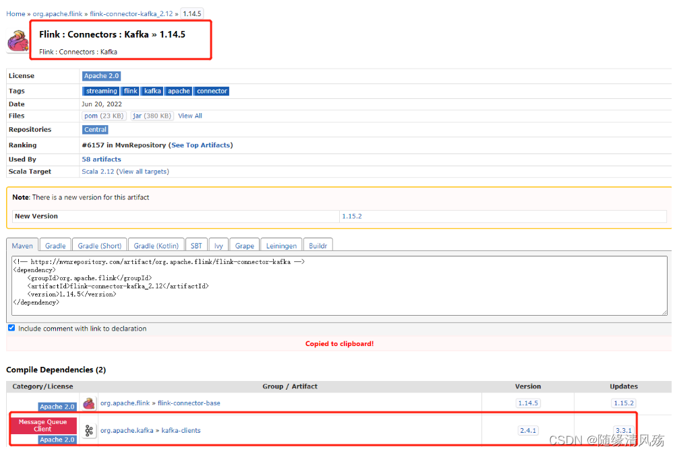This screenshot has height=453, width=675.
Task: Select the Gradle (Kotlin) tab
Action: [156, 246]
